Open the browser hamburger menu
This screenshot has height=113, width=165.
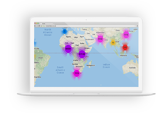(x=137, y=26)
